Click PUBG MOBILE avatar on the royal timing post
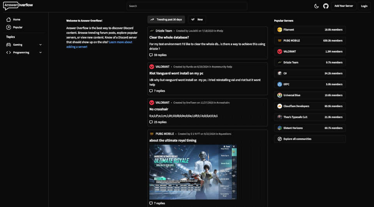Image resolution: width=374 pixels, height=207 pixels. 152,134
